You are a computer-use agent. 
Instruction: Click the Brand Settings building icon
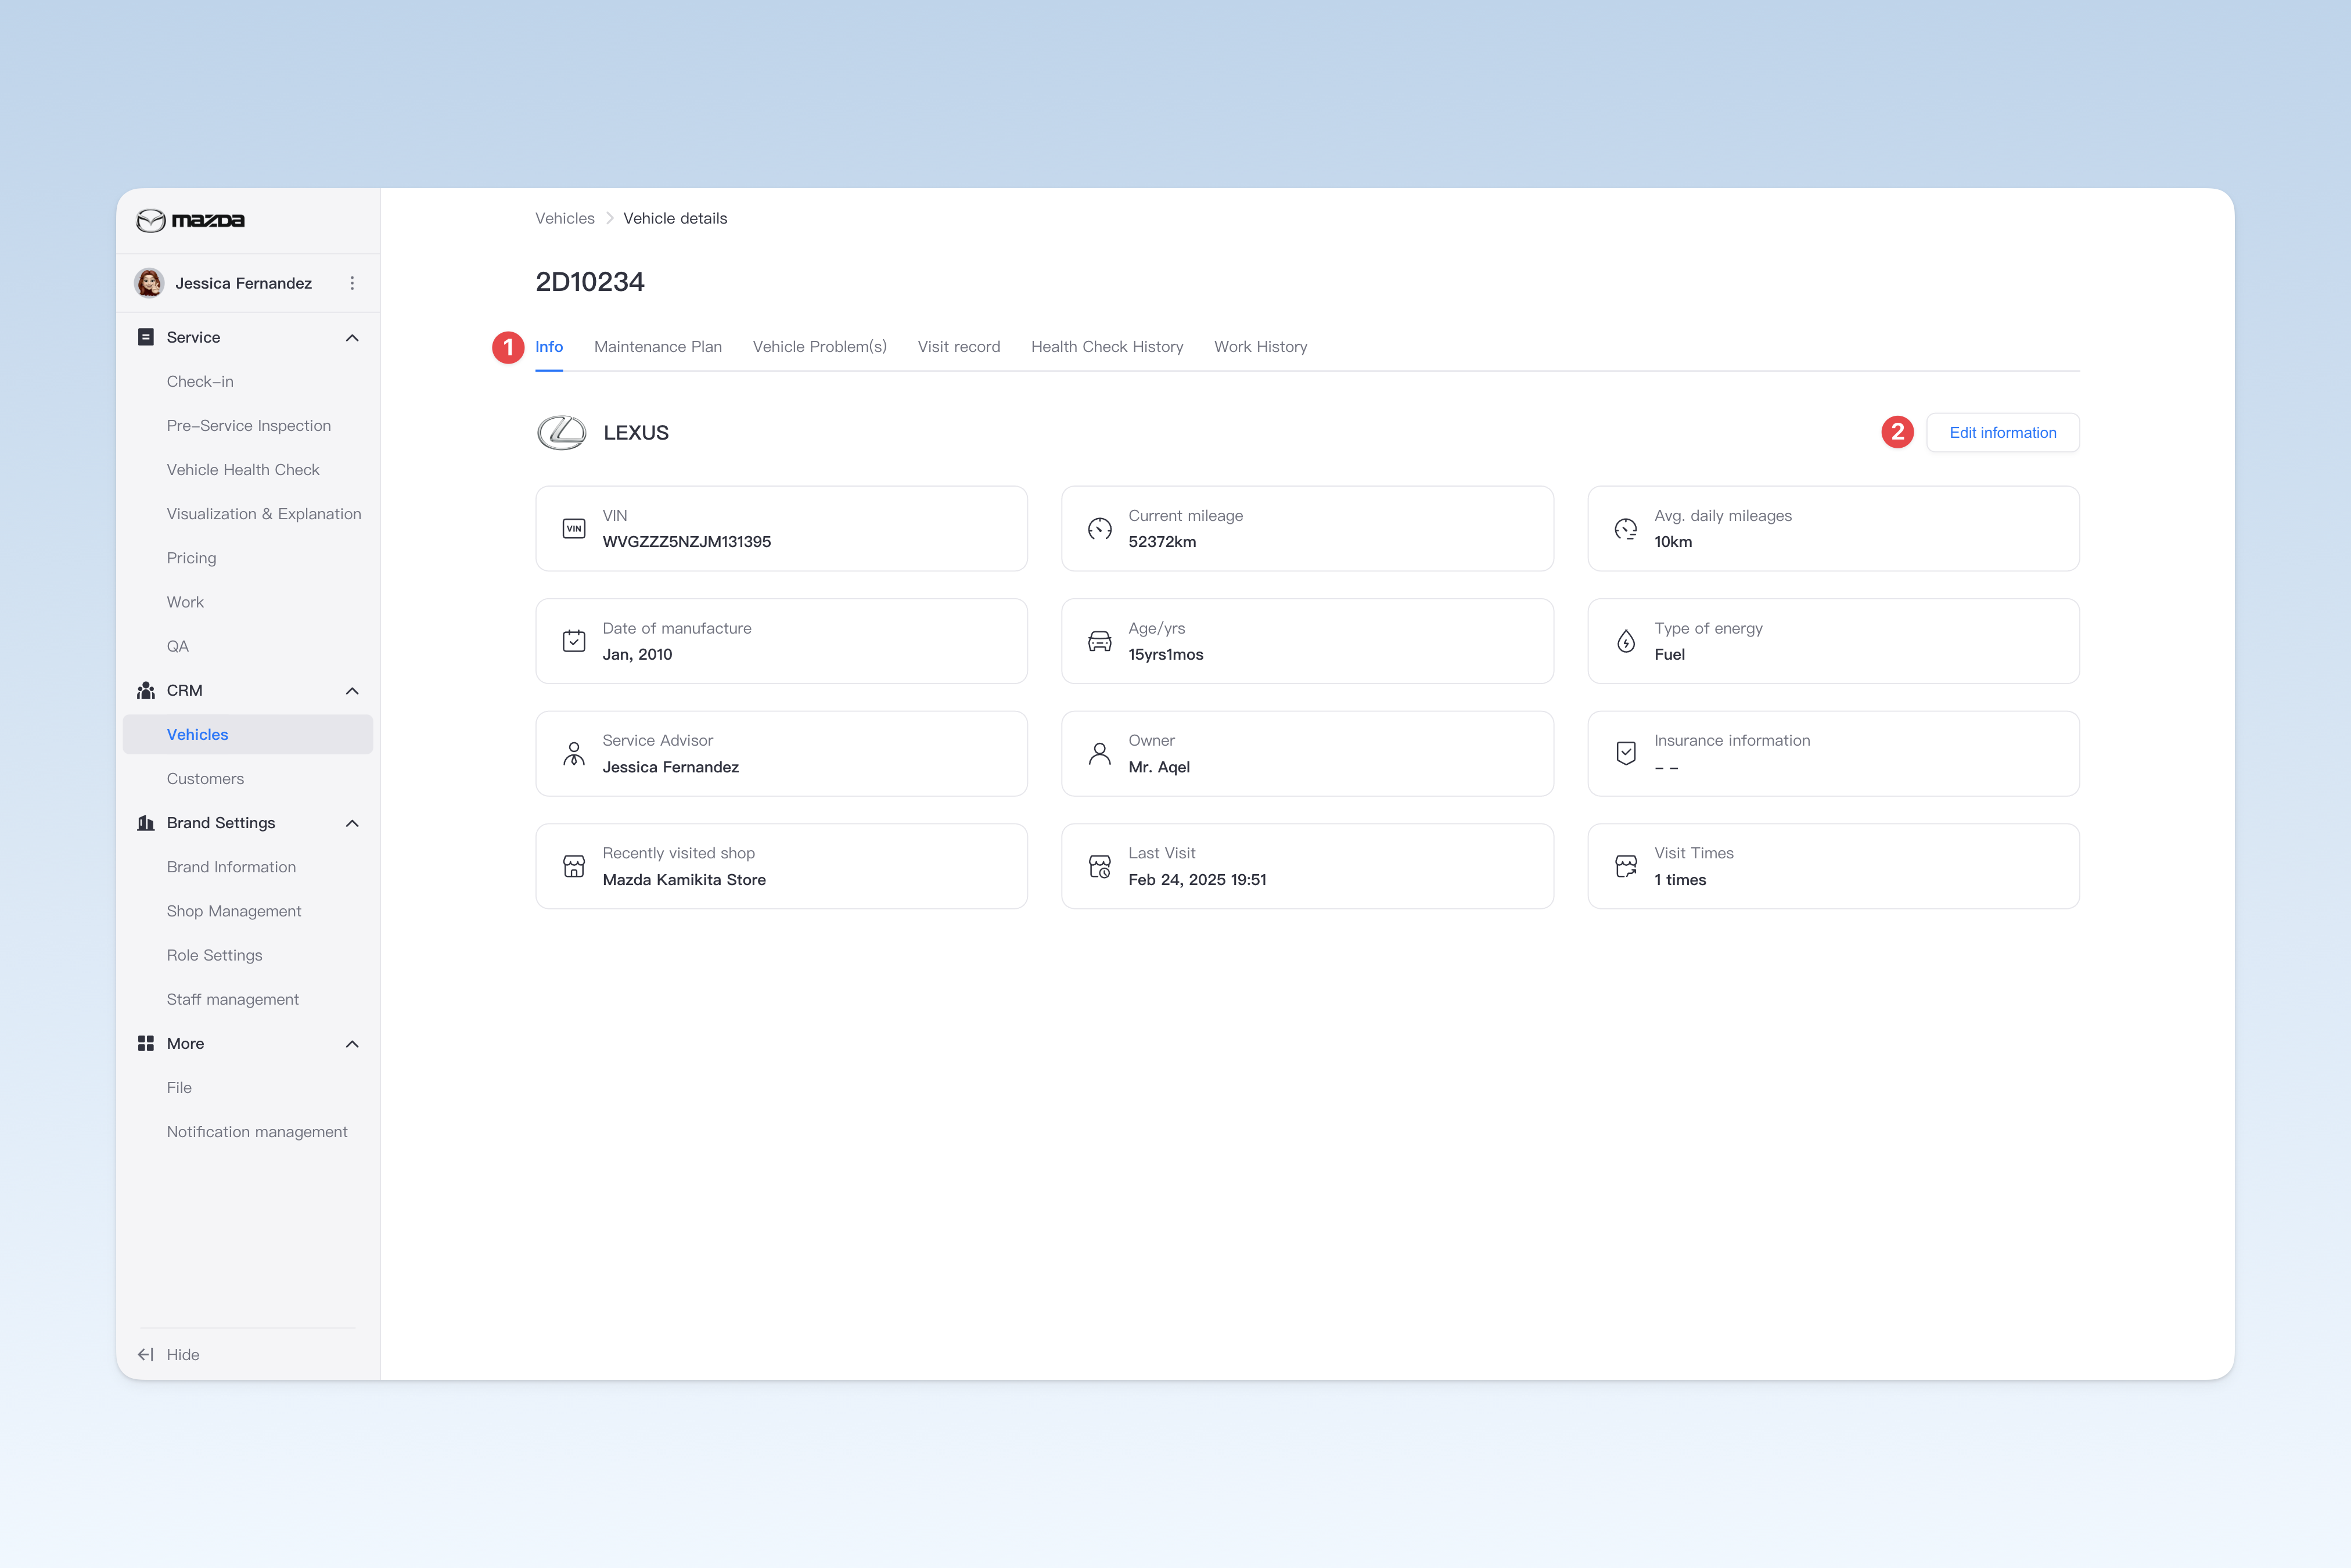(x=146, y=823)
